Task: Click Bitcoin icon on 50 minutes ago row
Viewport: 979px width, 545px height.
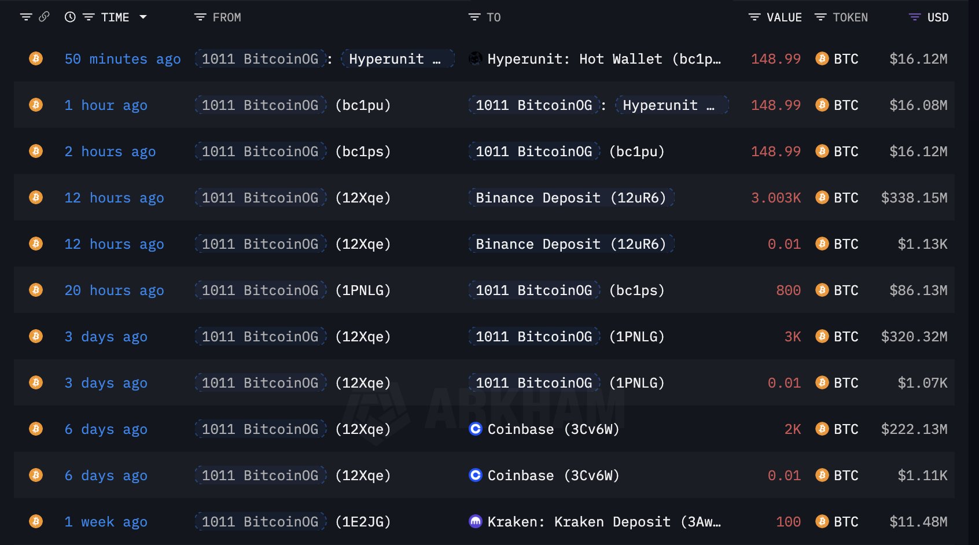Action: (x=36, y=58)
